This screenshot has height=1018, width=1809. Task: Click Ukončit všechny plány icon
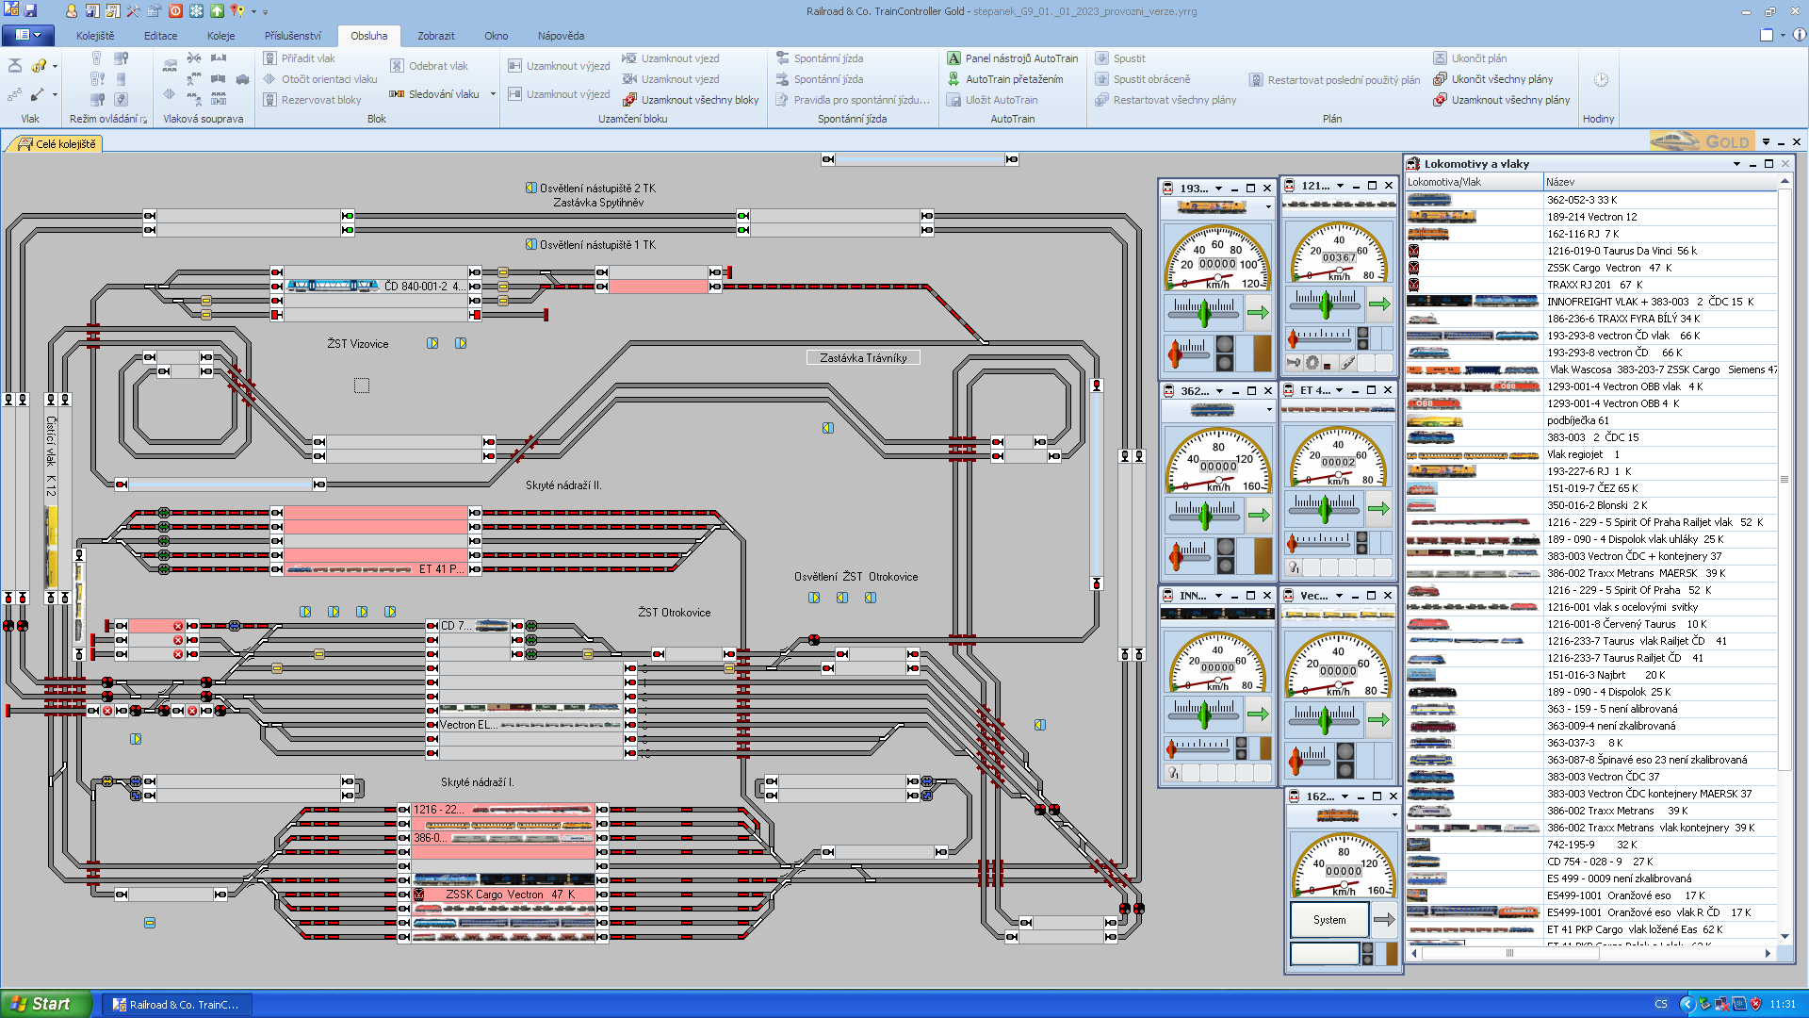[1440, 79]
